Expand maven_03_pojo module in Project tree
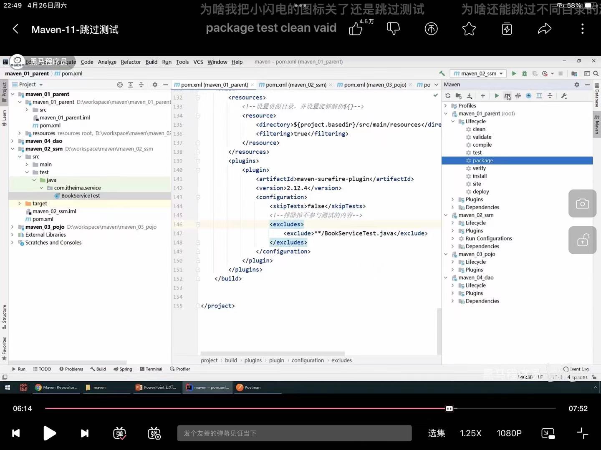The height and width of the screenshot is (450, 601). pyautogui.click(x=13, y=227)
